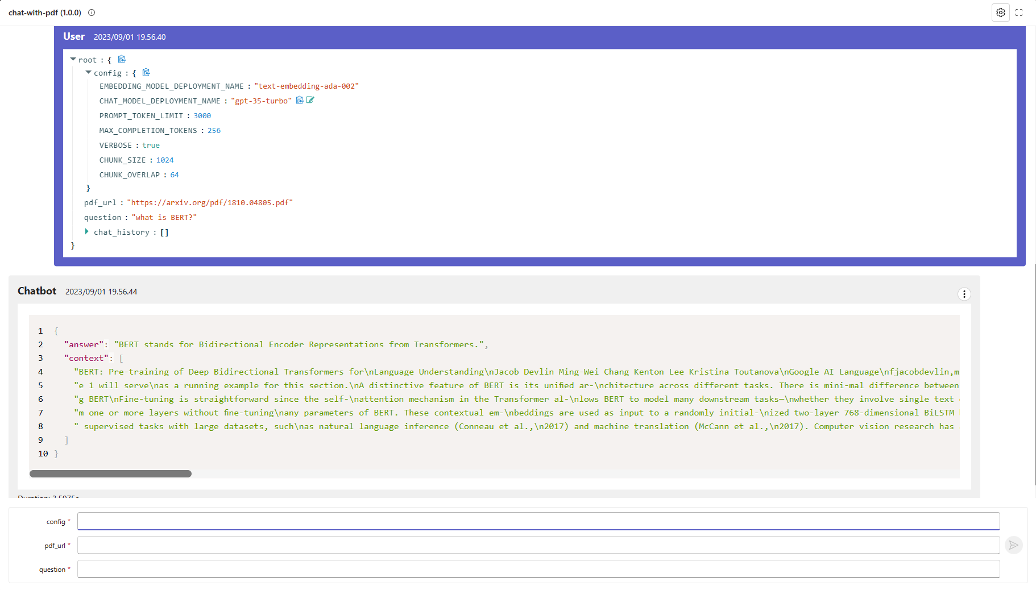Collapse the config node
The height and width of the screenshot is (590, 1036).
(88, 72)
